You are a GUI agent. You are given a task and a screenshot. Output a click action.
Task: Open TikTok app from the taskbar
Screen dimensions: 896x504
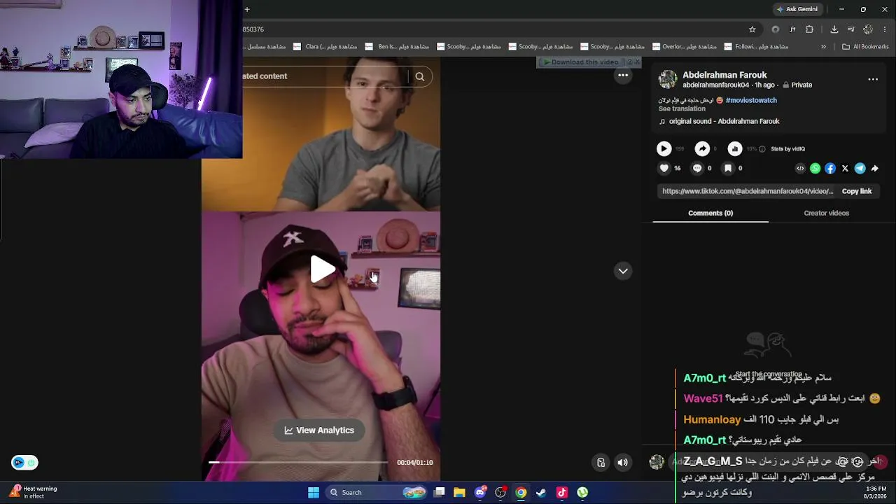point(561,492)
